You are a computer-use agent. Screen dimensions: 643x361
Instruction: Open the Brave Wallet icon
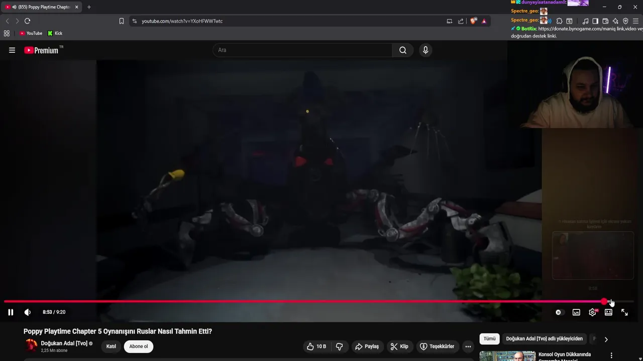point(605,21)
